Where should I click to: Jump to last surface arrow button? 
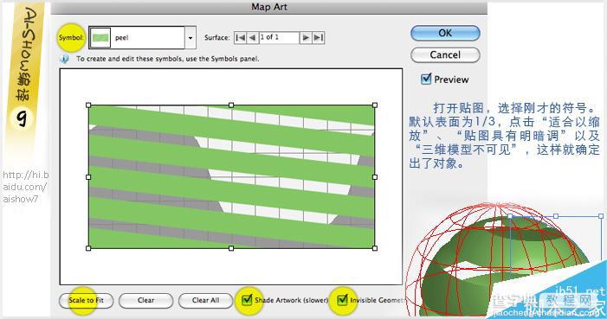pos(318,37)
